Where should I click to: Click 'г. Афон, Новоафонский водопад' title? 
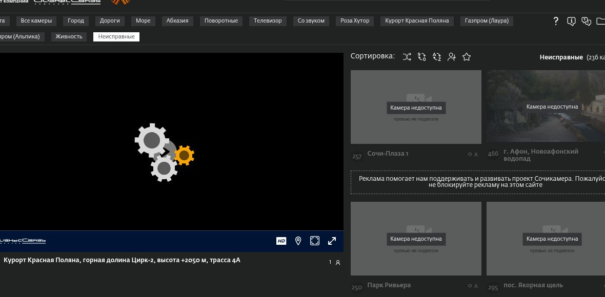point(541,155)
